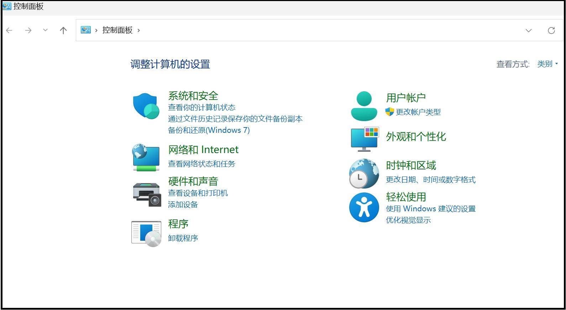
Task: Open the 程序 category heading
Action: [x=178, y=224]
